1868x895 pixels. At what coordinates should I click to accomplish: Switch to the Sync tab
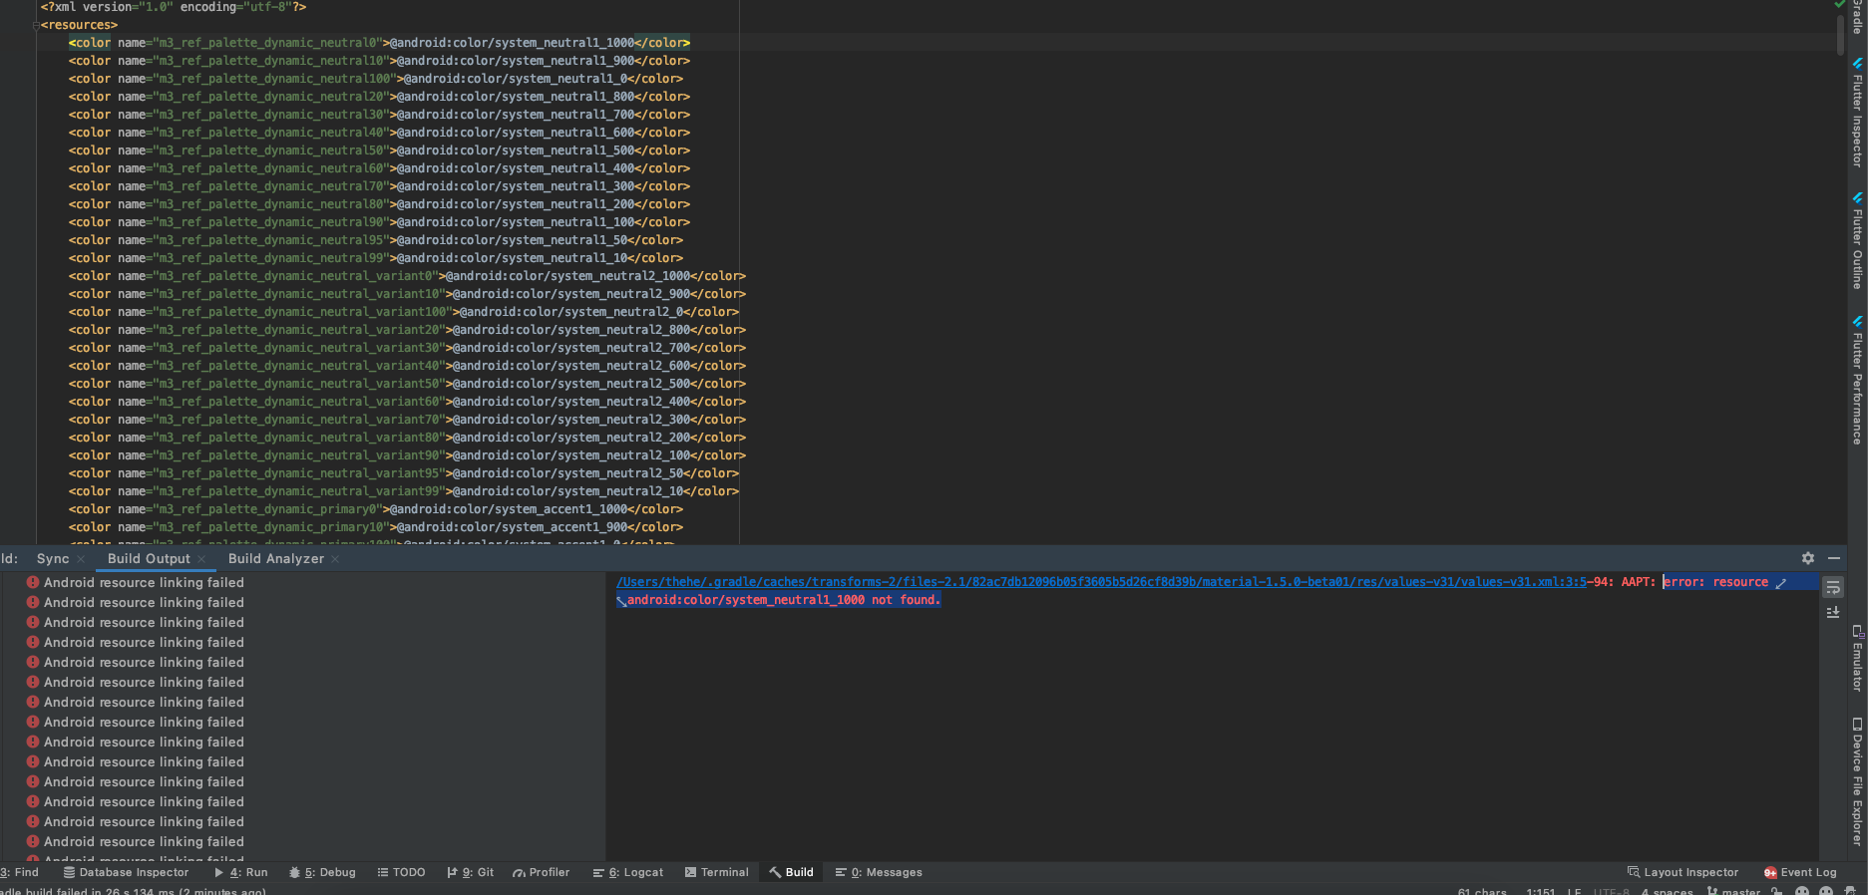pyautogui.click(x=53, y=559)
